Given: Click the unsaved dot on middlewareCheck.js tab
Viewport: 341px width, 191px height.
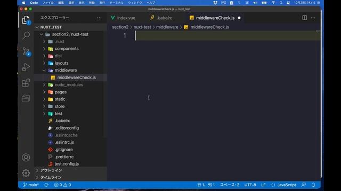Looking at the screenshot, I should pos(239,18).
